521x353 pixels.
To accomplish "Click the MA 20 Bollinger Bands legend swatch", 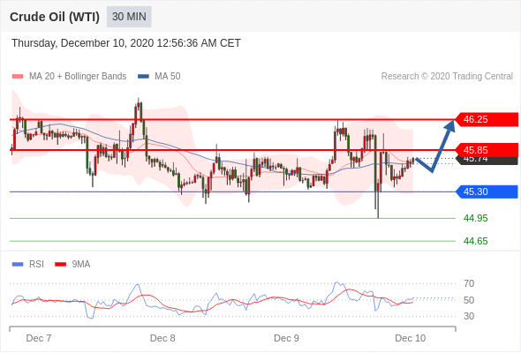I will pos(18,77).
